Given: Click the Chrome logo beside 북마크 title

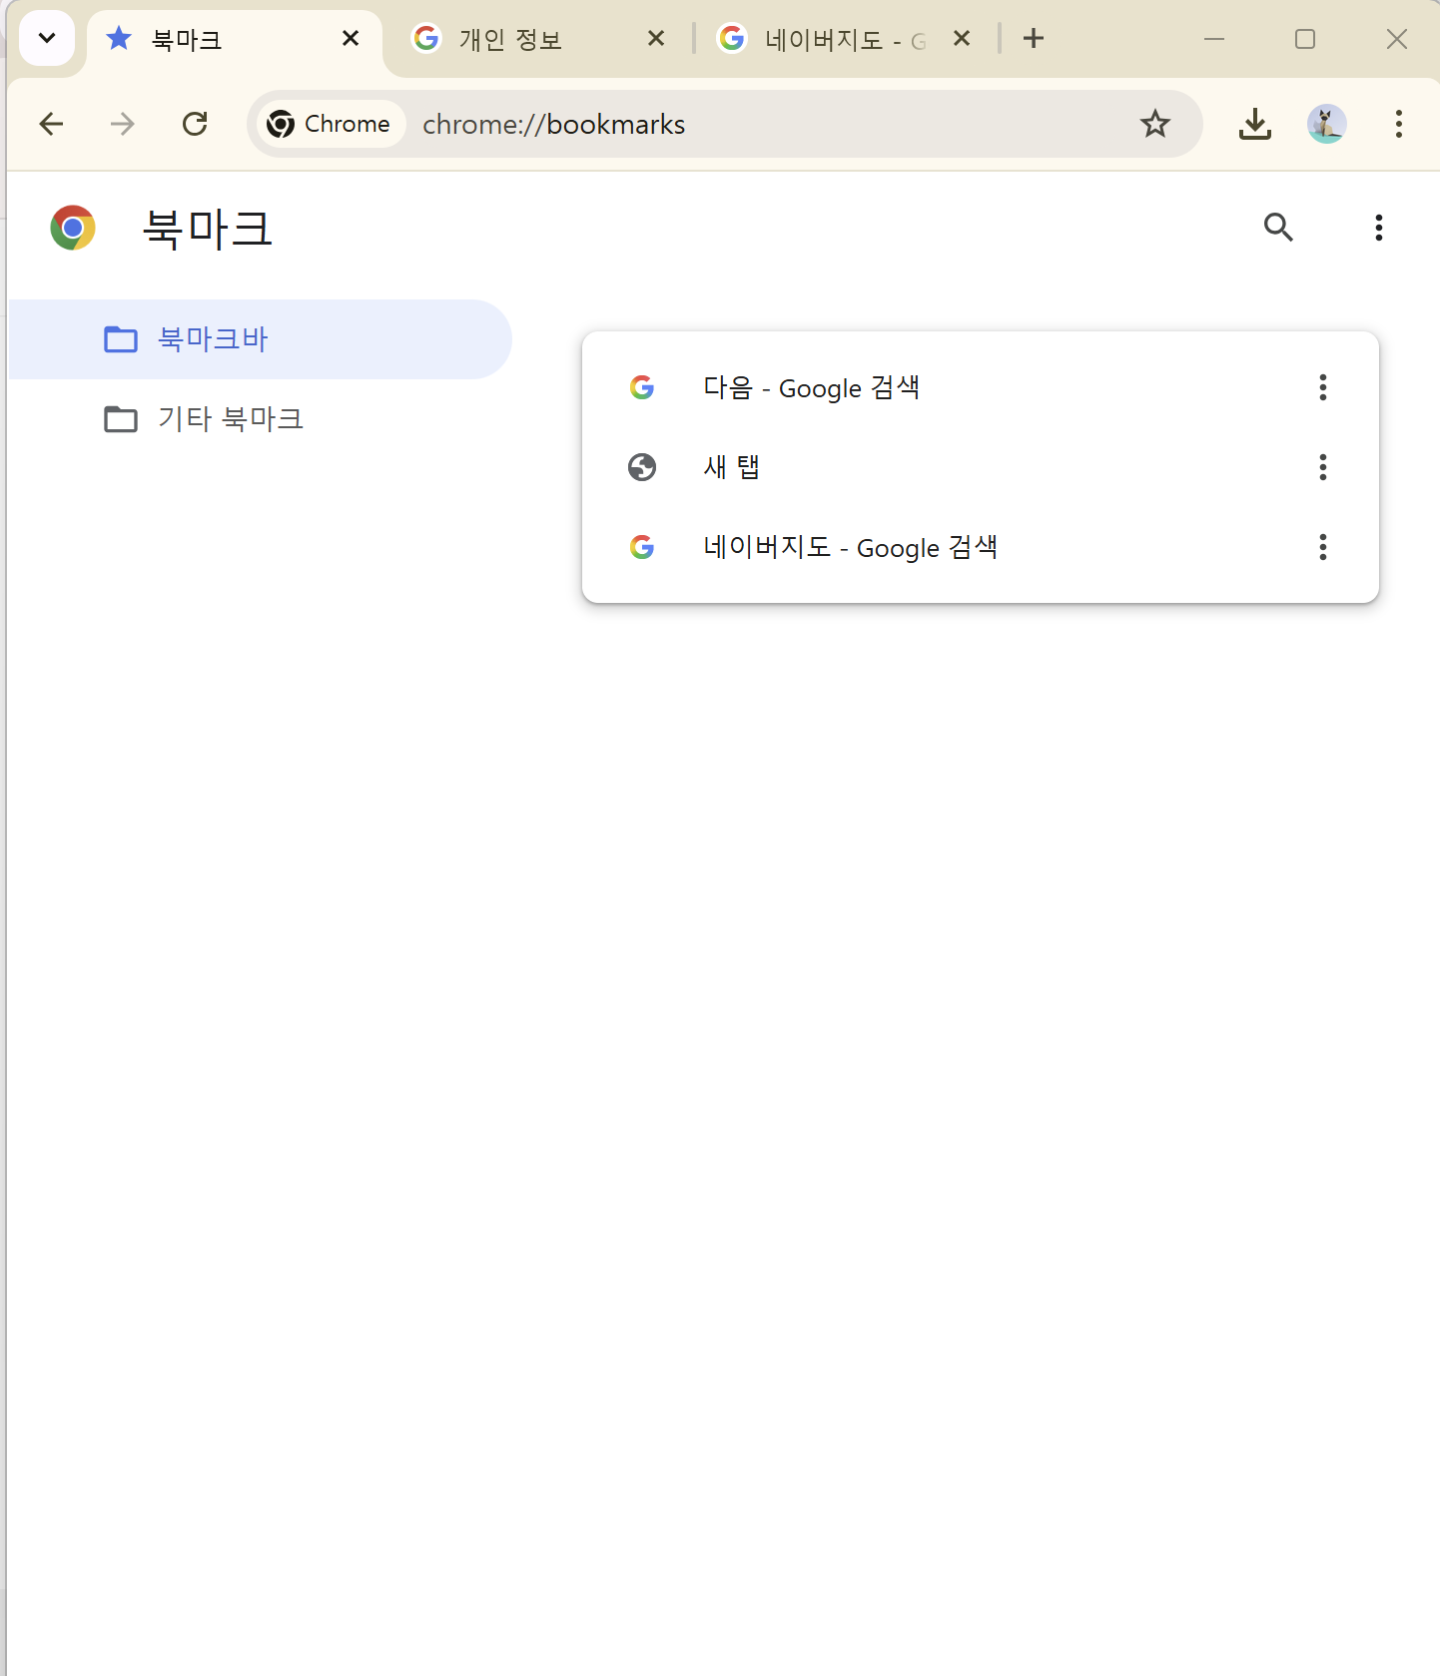Looking at the screenshot, I should click(x=73, y=228).
